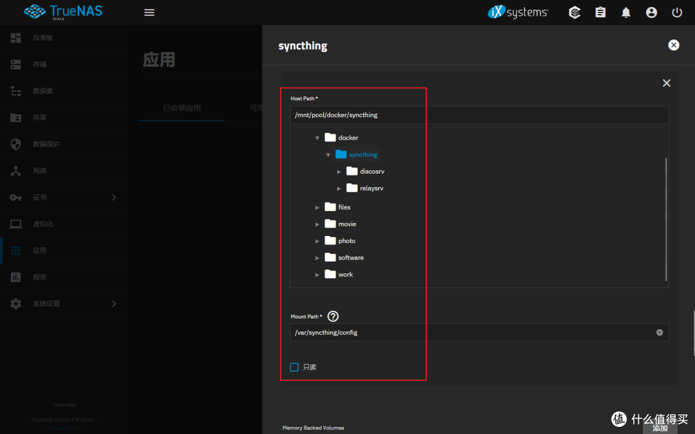The height and width of the screenshot is (434, 695).
Task: Select the movie folder
Action: point(340,224)
